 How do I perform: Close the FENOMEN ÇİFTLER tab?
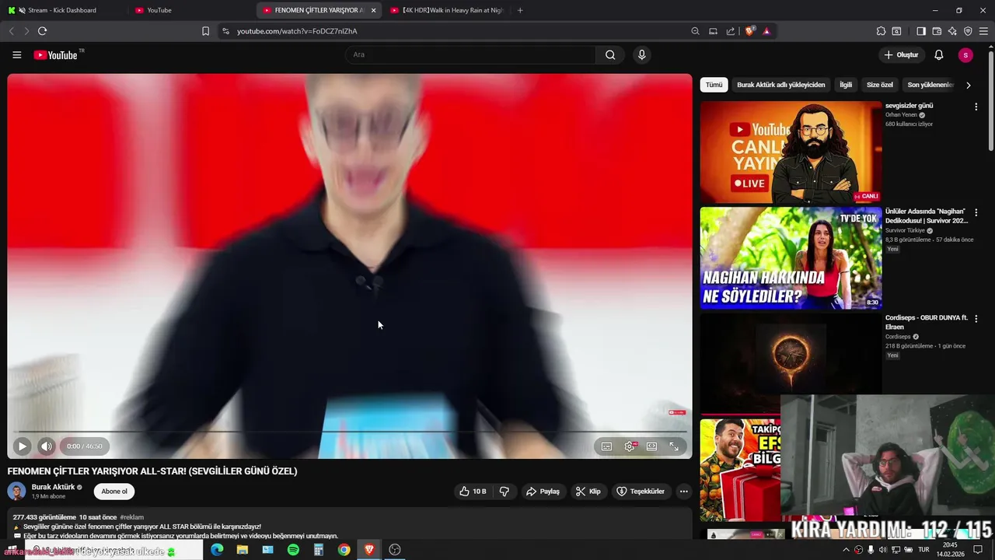point(374,10)
